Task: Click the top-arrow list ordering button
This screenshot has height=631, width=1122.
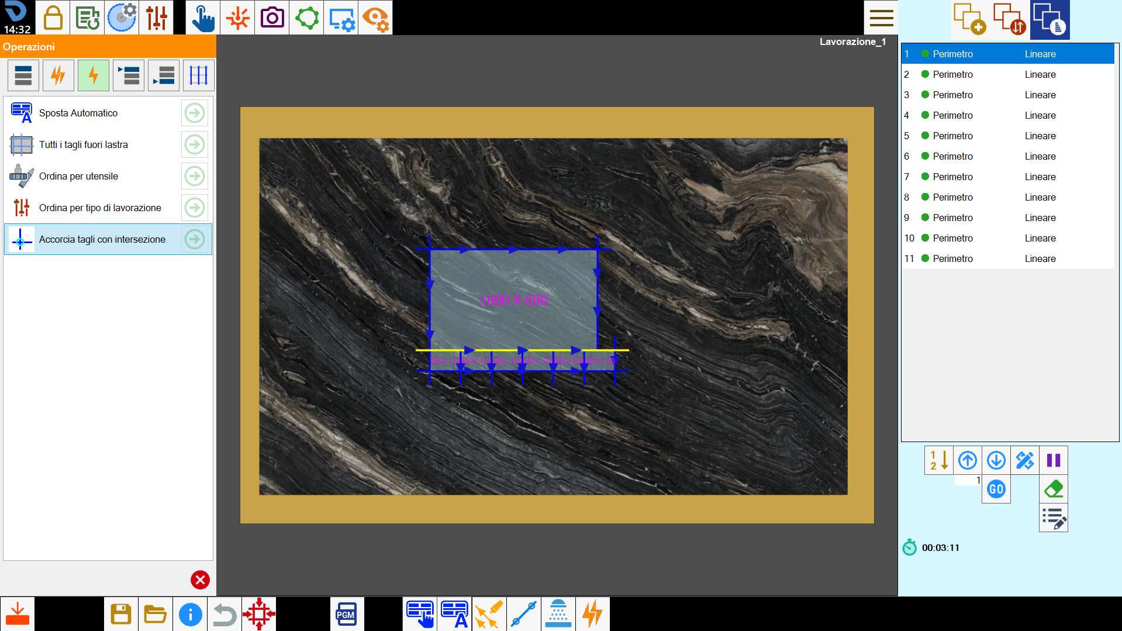Action: [129, 75]
